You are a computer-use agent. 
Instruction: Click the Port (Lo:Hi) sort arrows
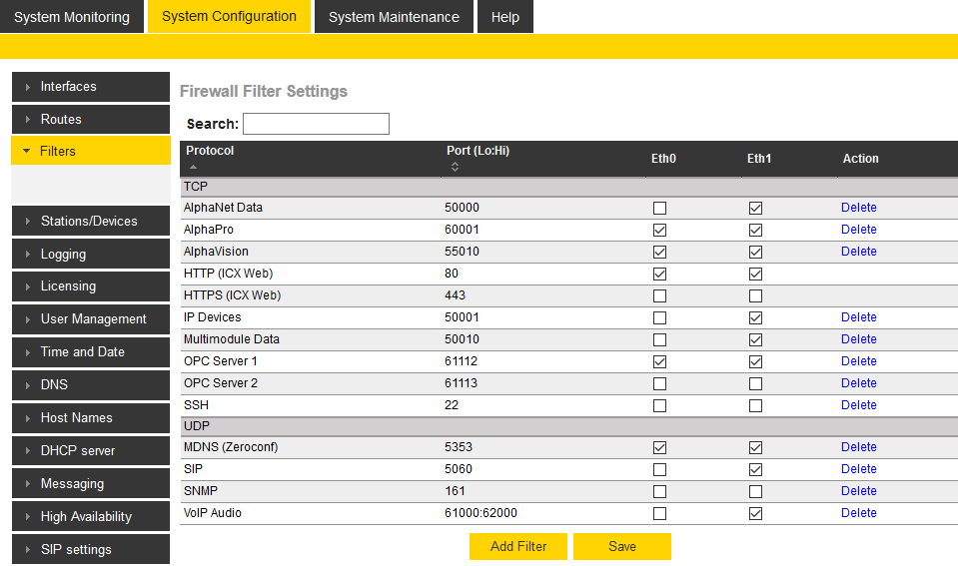455,167
